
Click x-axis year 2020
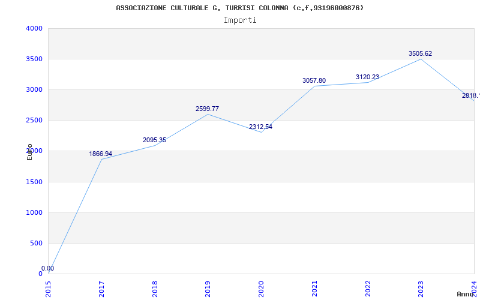coord(262,289)
